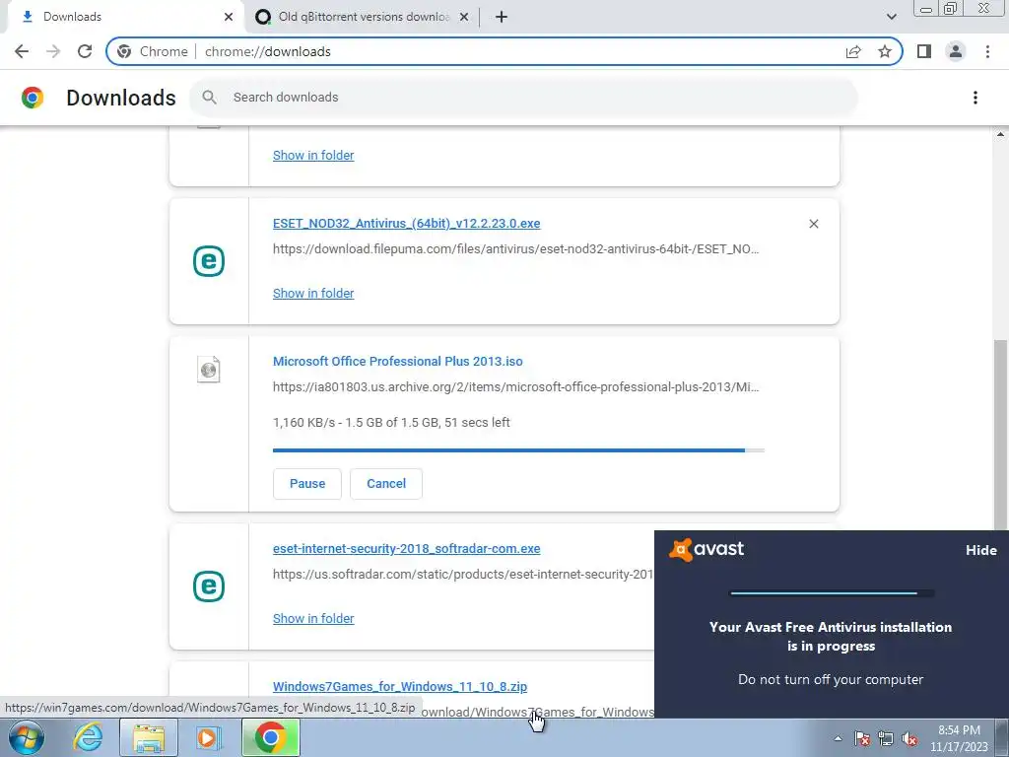The height and width of the screenshot is (757, 1009).
Task: Show topmost download entry in folder
Action: [313, 155]
